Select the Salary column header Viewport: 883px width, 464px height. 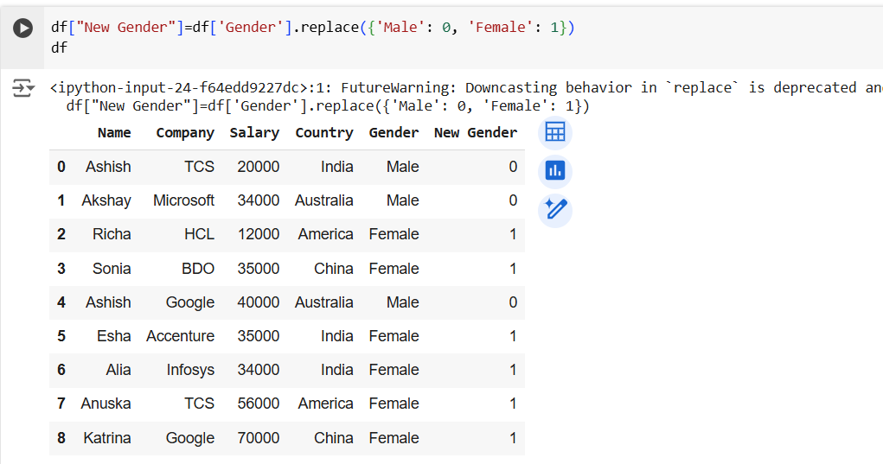pos(254,132)
